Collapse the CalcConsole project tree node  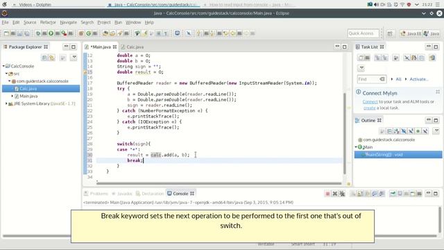tap(3, 66)
